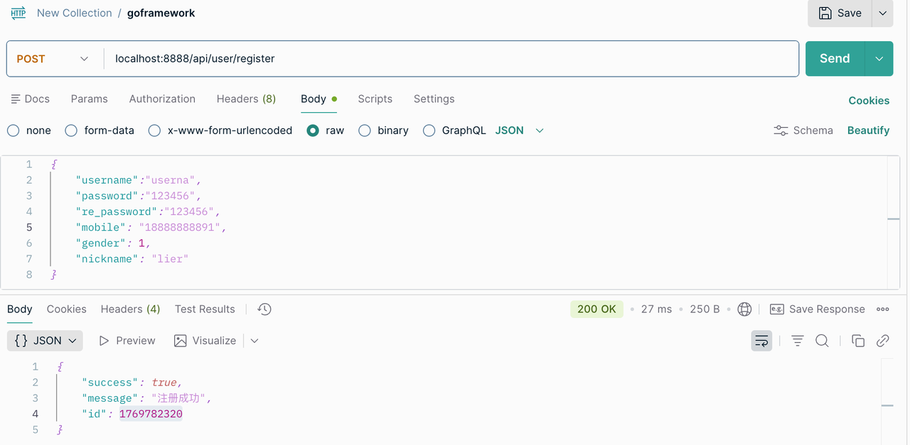Click the request URL field
The width and height of the screenshot is (910, 445).
[451, 58]
